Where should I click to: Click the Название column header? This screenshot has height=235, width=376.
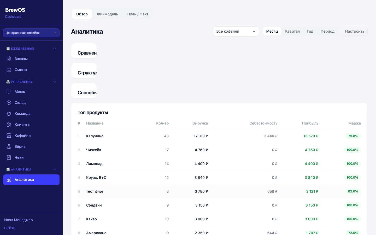(x=95, y=123)
